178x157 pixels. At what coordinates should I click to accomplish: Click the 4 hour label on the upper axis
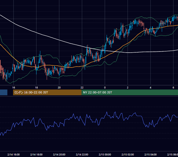(151, 88)
